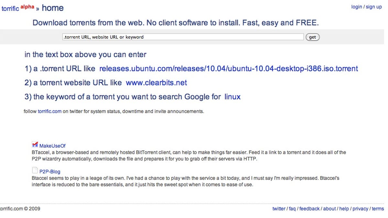This screenshot has width=388, height=218.
Task: Open the feedback footer link
Action: 309,209
